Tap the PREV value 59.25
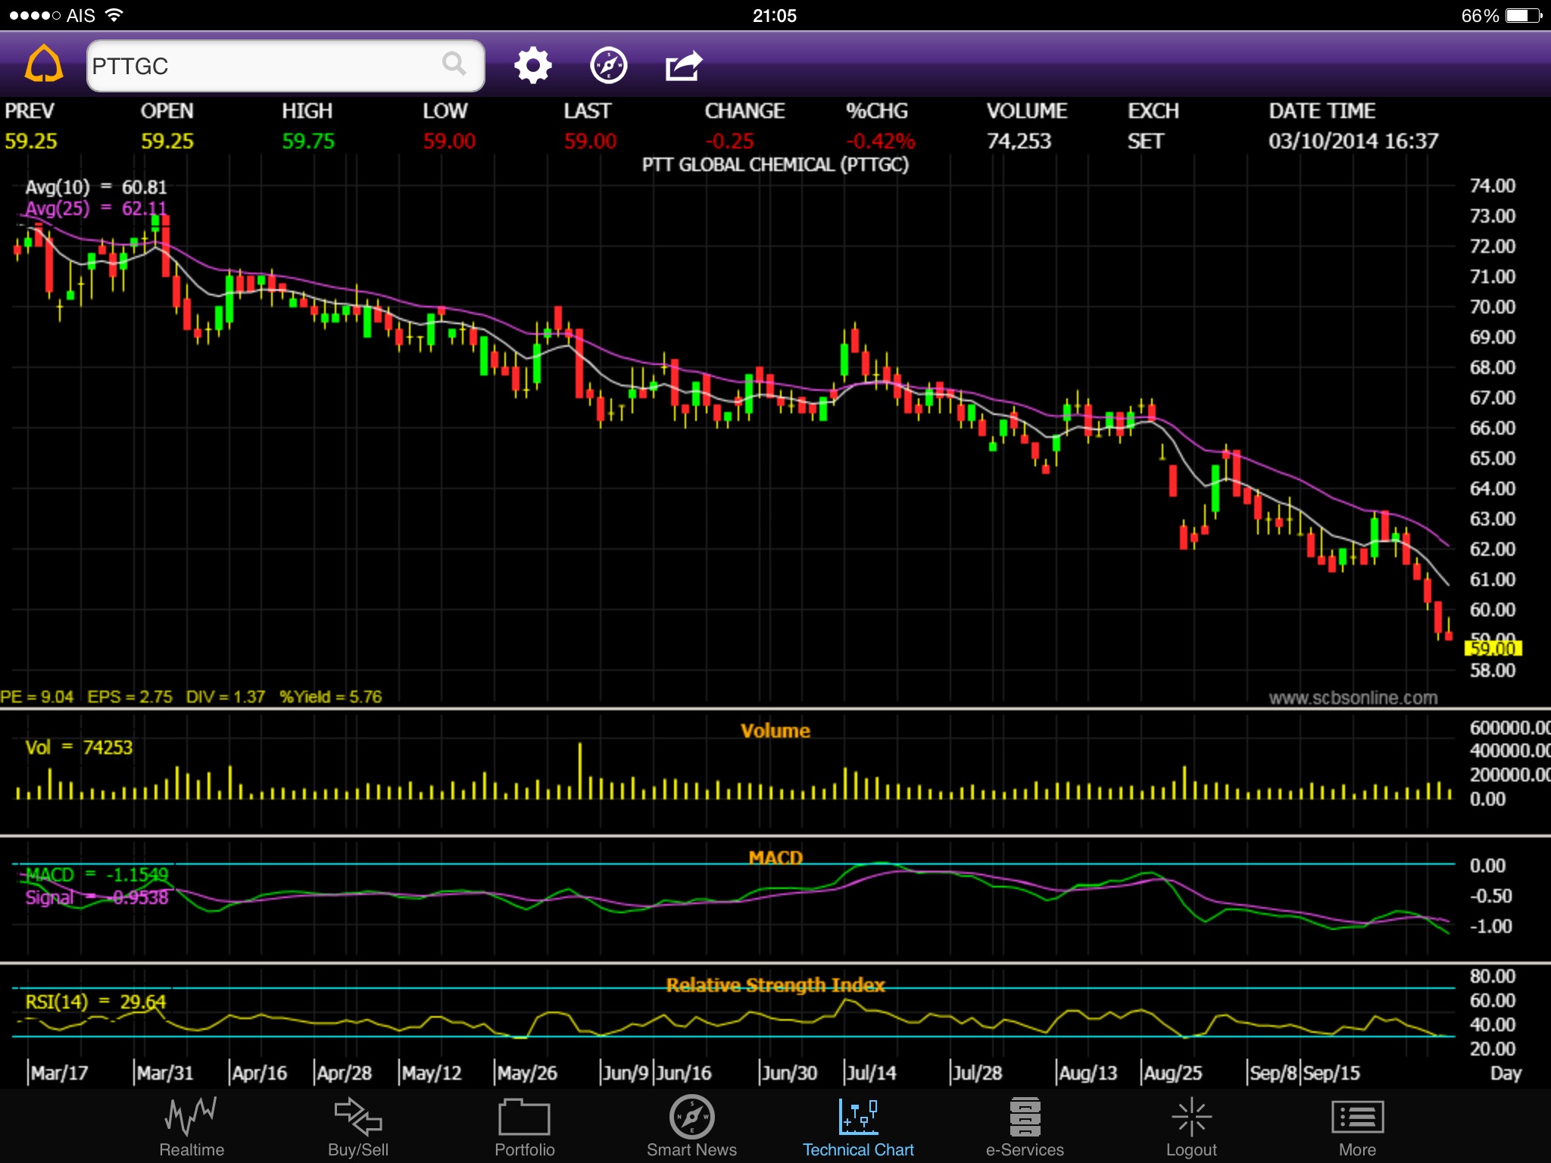 (30, 142)
